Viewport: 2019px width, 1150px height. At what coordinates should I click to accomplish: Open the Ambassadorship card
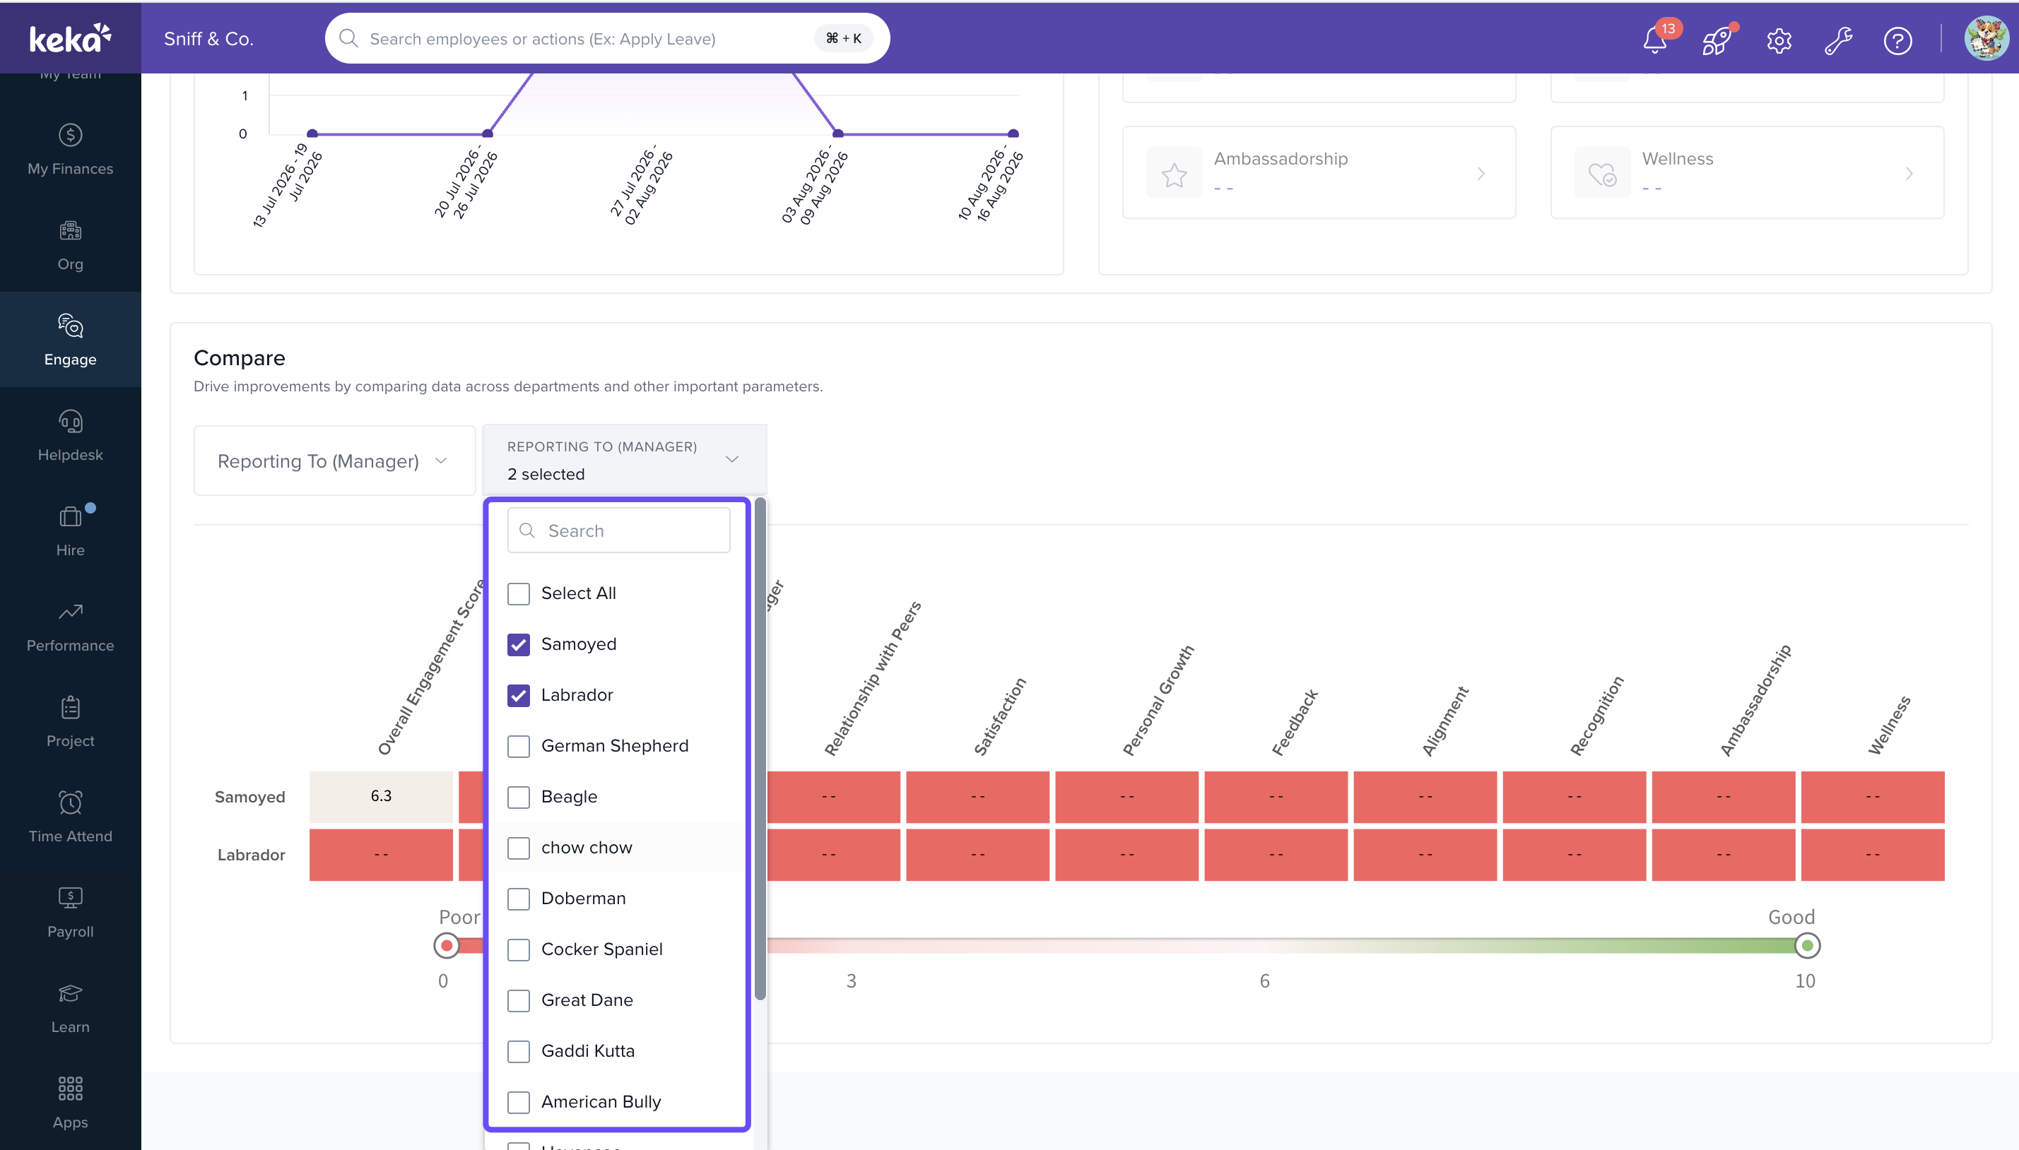[x=1319, y=172]
